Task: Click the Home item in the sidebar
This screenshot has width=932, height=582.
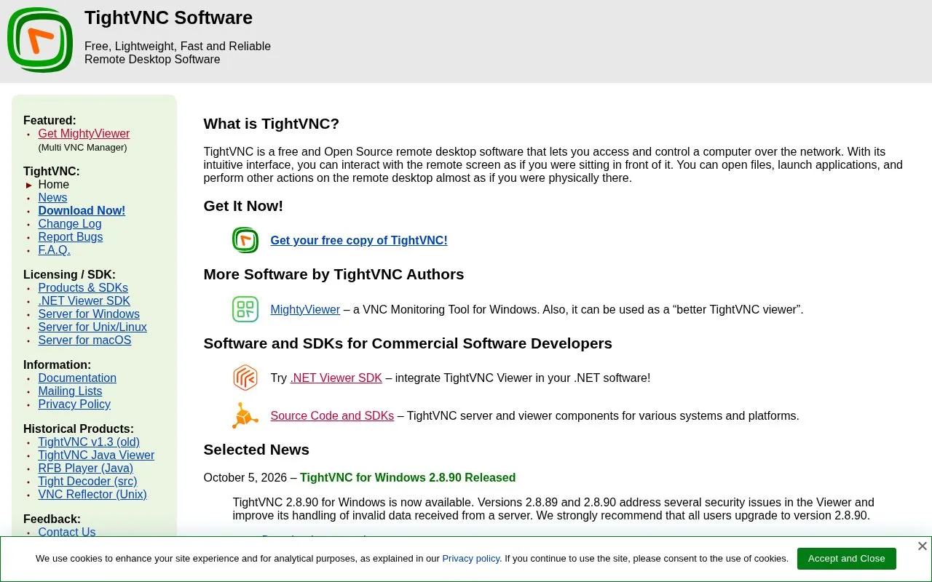Action: coord(54,185)
